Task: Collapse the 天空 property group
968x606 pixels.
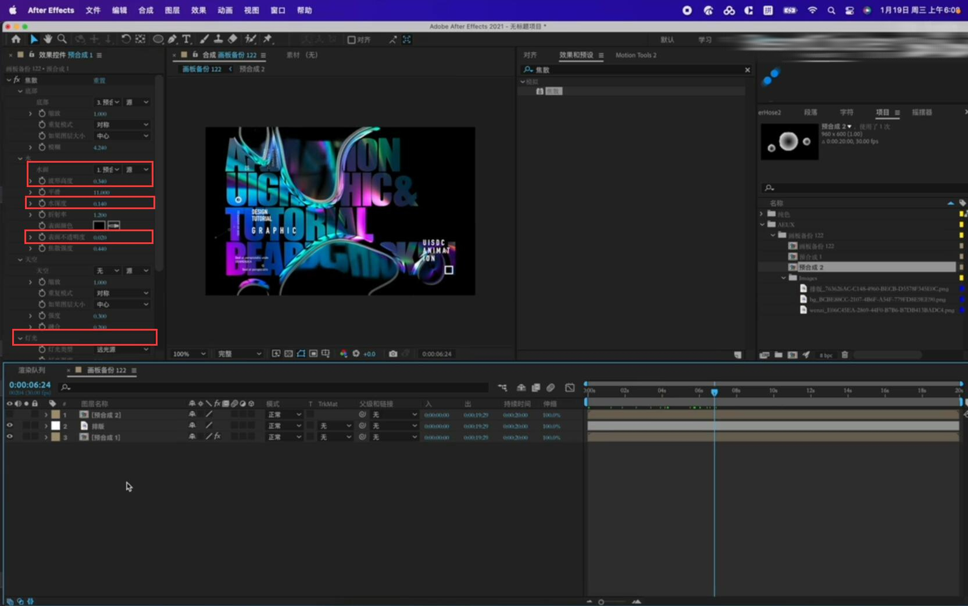Action: point(20,259)
